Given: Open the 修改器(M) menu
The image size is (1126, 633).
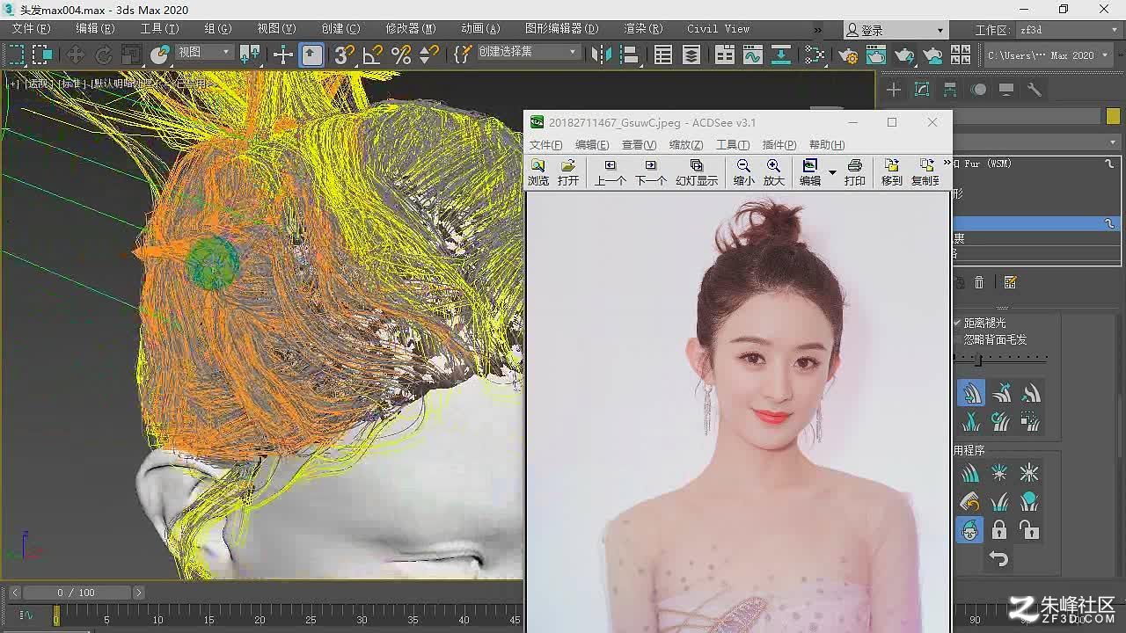Looking at the screenshot, I should point(411,29).
